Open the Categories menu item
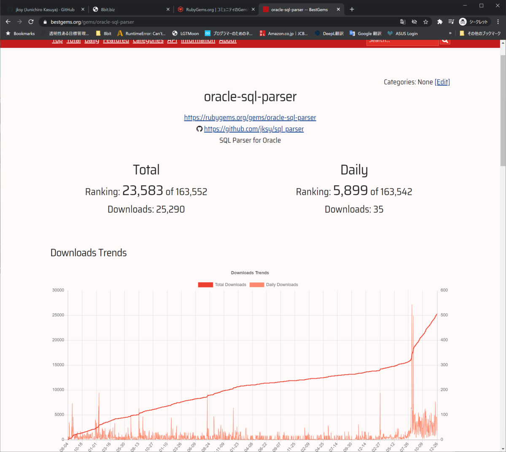 point(148,40)
